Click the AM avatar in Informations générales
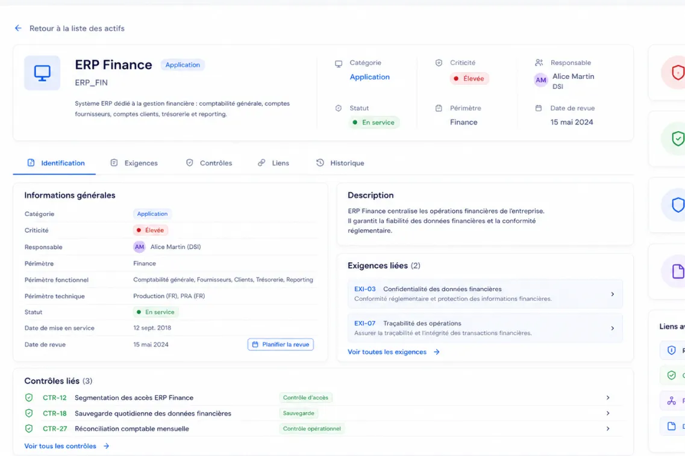This screenshot has width=685, height=456. tap(139, 247)
